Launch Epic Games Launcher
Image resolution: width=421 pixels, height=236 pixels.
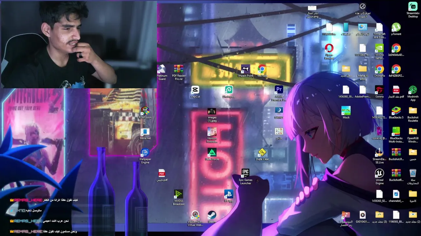click(245, 177)
